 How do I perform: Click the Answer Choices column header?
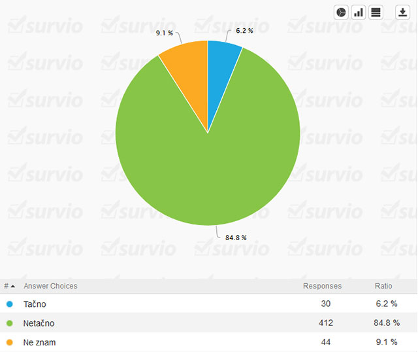pos(50,286)
